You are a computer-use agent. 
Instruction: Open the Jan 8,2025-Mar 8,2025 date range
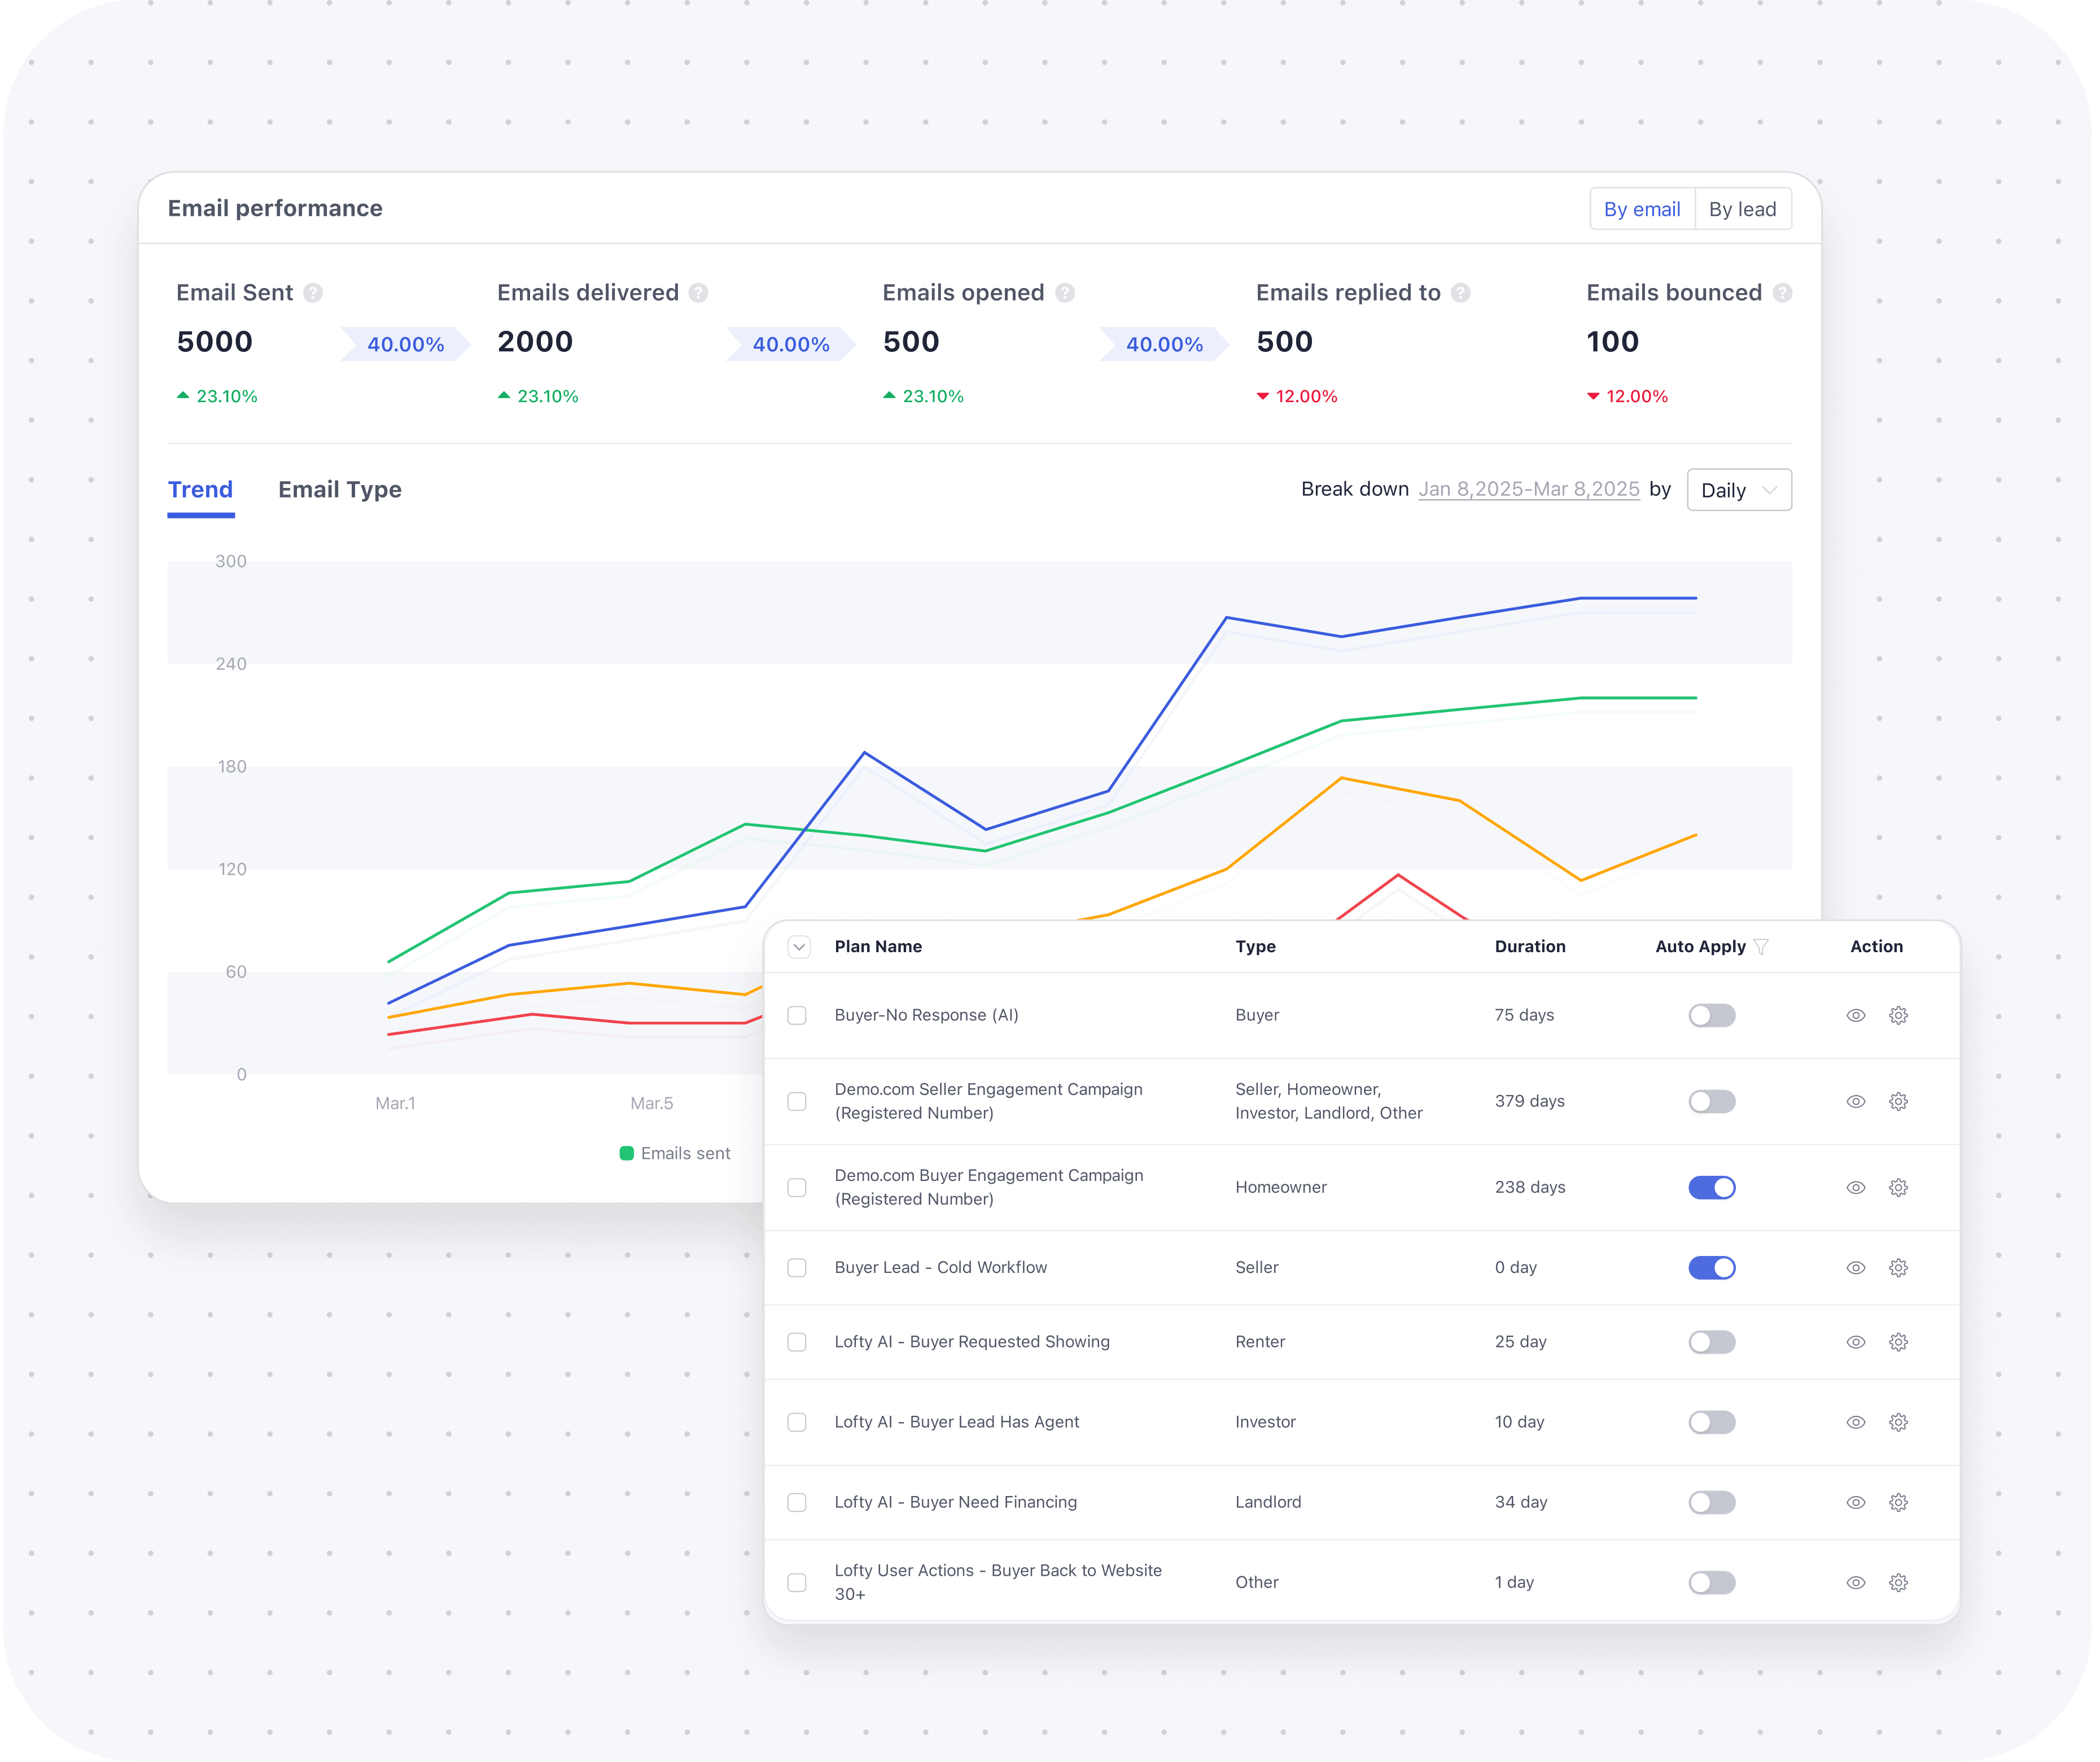(x=1529, y=489)
